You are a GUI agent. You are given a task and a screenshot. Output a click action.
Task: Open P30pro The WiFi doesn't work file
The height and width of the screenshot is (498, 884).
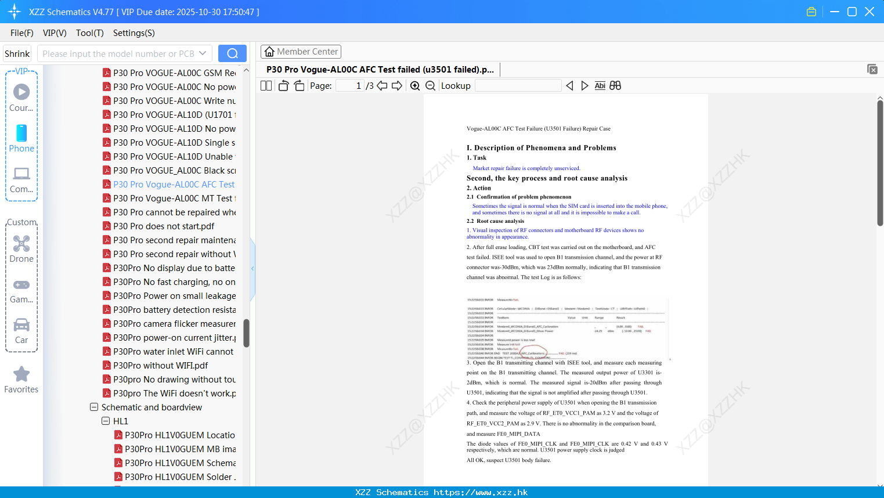(169, 393)
